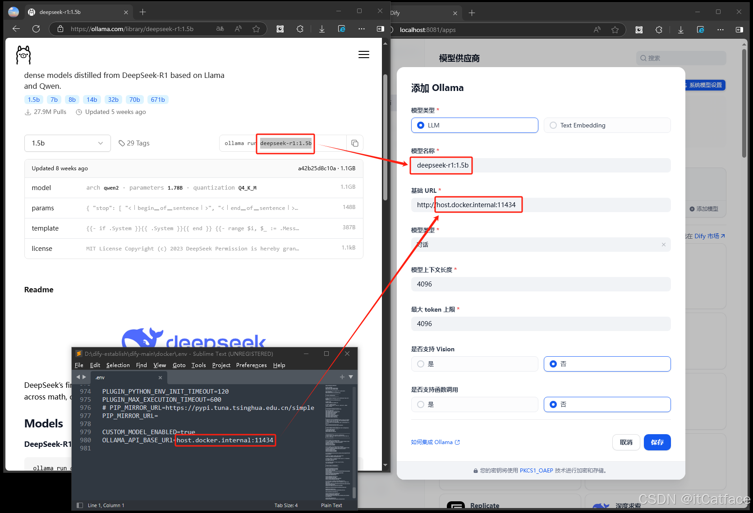Viewport: 753px width, 513px height.
Task: Open new tab in Ollama browser window
Action: [x=142, y=12]
